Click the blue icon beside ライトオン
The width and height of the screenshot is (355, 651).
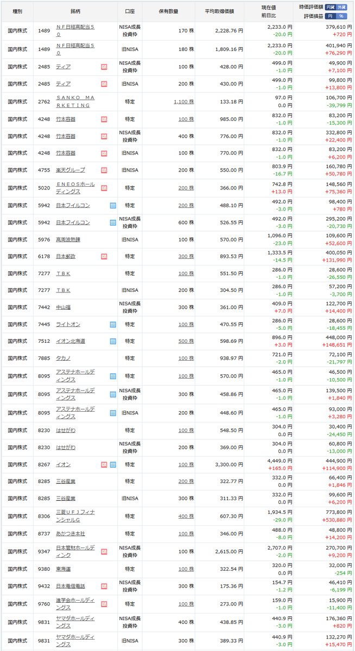pyautogui.click(x=113, y=324)
